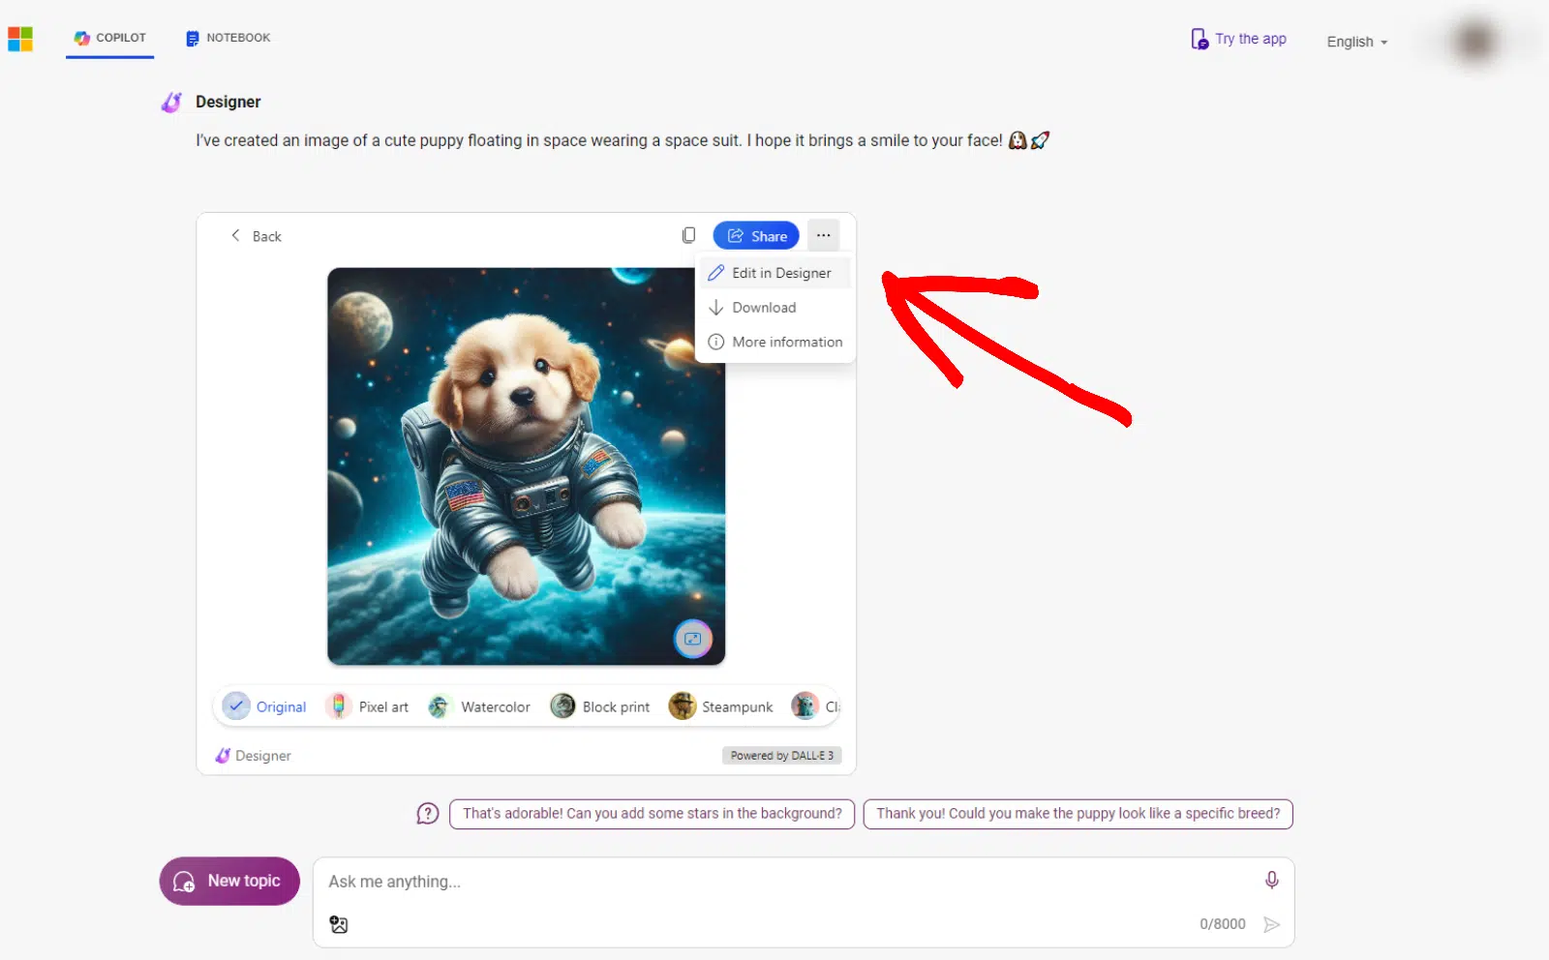
Task: Click the send arrow icon
Action: pos(1272,925)
